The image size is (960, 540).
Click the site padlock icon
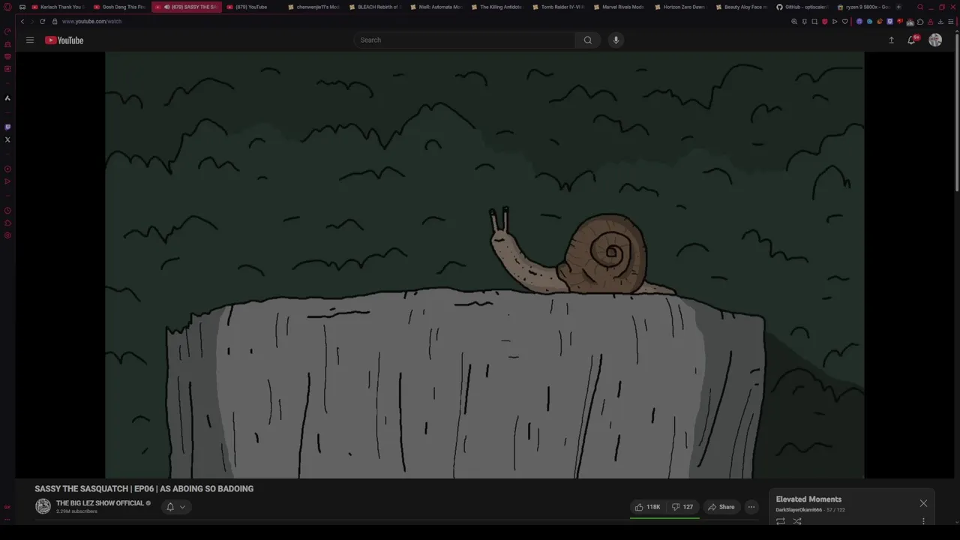(x=54, y=21)
